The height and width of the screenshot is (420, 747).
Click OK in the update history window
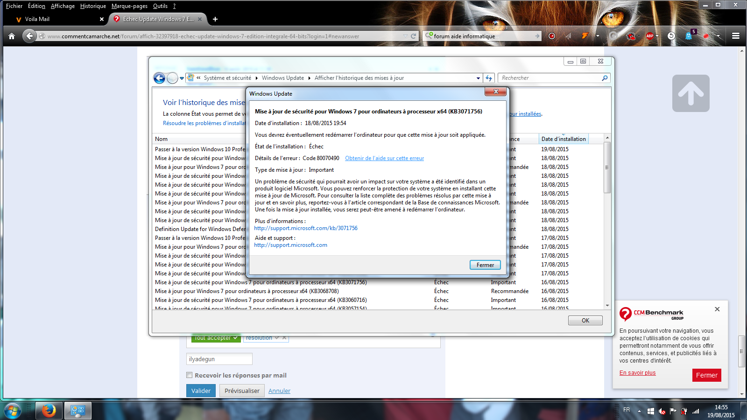coord(585,321)
